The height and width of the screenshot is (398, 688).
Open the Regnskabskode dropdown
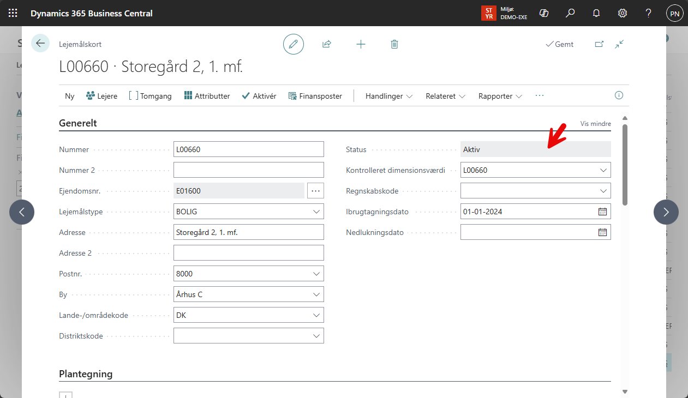point(603,191)
